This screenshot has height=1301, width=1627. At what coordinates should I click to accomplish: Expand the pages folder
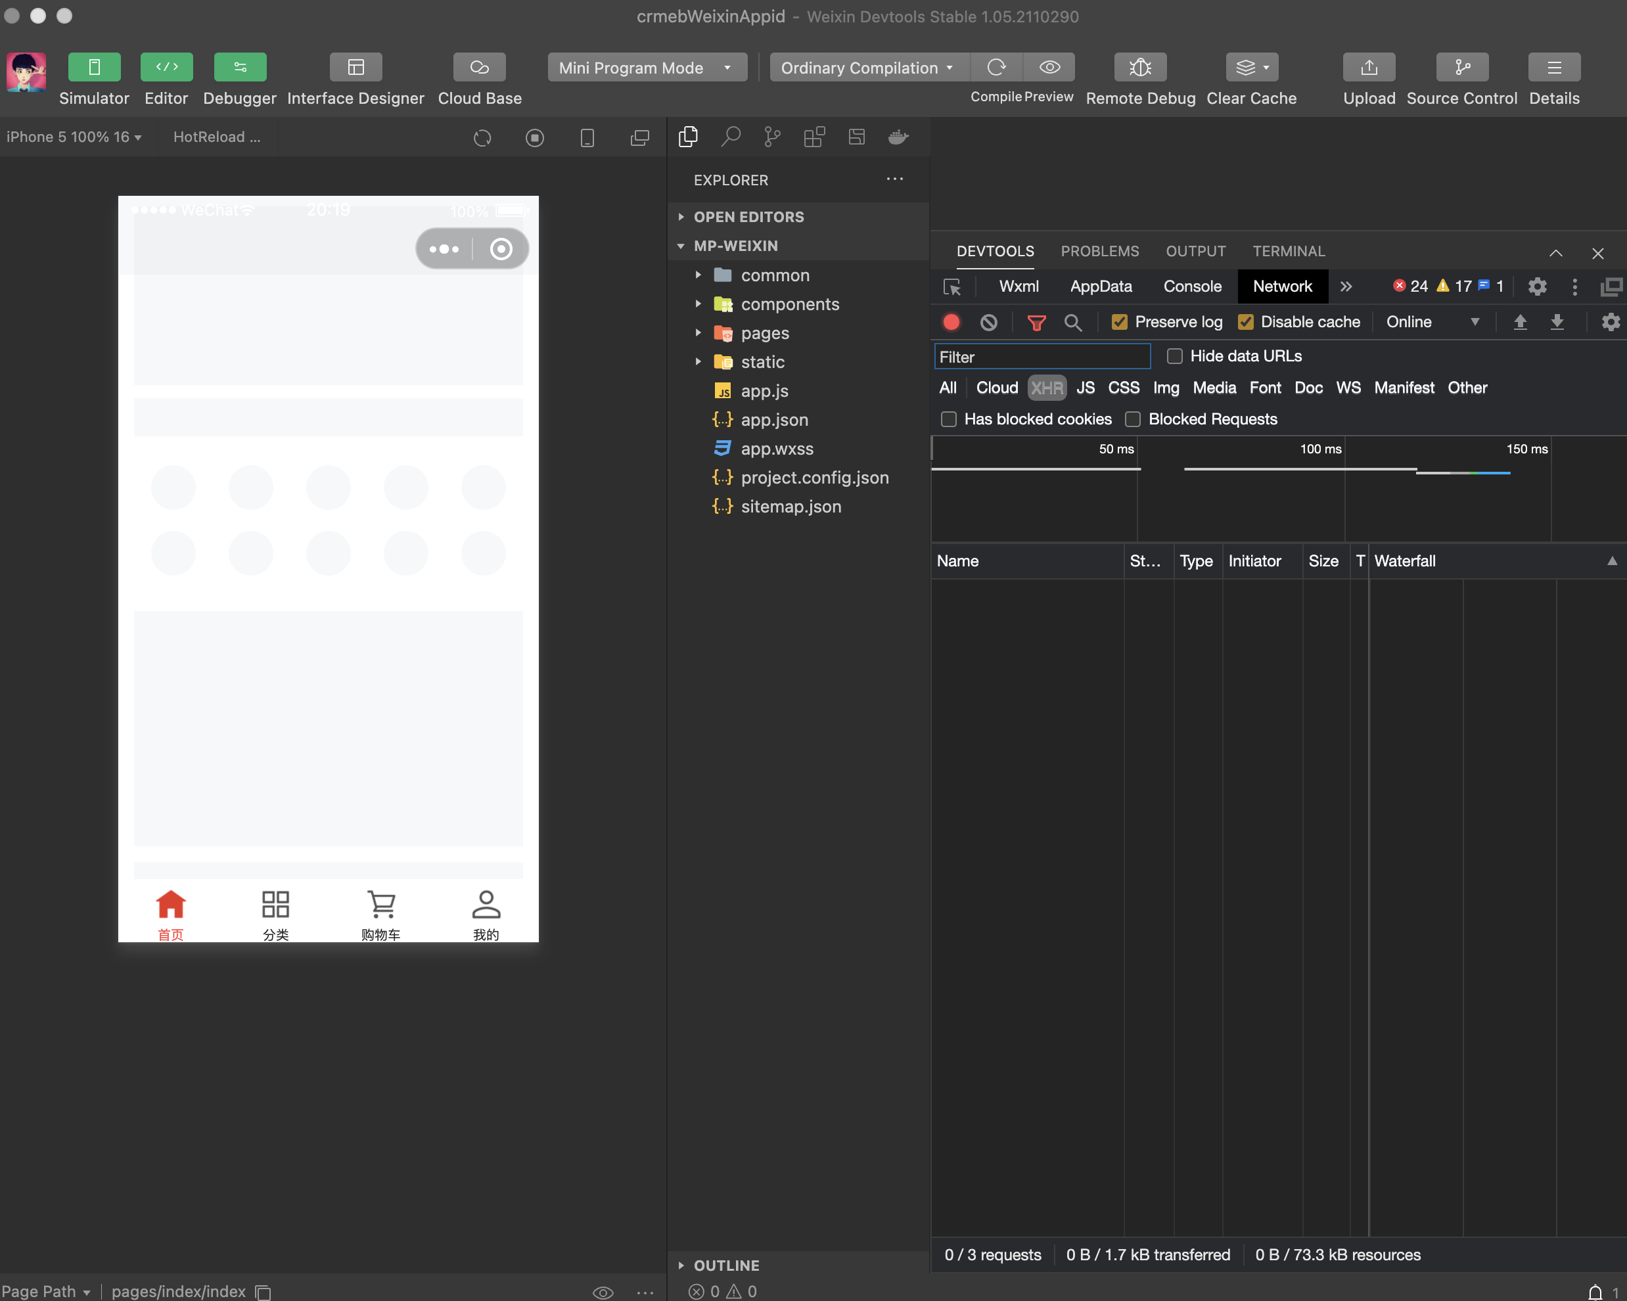[x=764, y=334]
